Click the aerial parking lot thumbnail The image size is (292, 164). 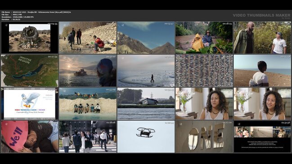204,71
